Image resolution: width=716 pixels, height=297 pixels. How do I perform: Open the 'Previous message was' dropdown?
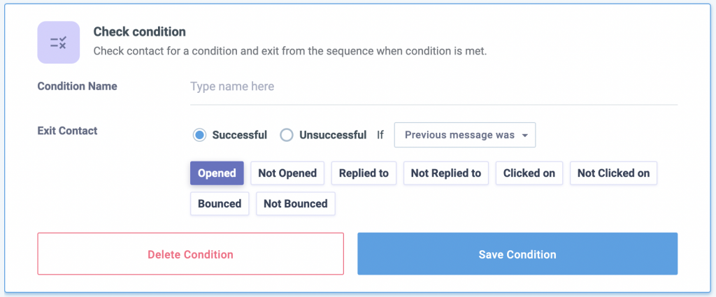click(x=465, y=135)
